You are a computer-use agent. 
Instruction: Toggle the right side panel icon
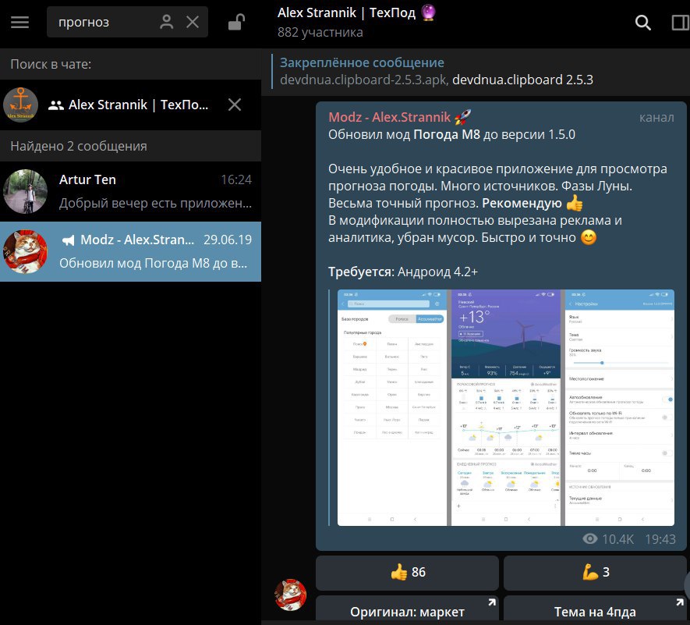pos(681,22)
